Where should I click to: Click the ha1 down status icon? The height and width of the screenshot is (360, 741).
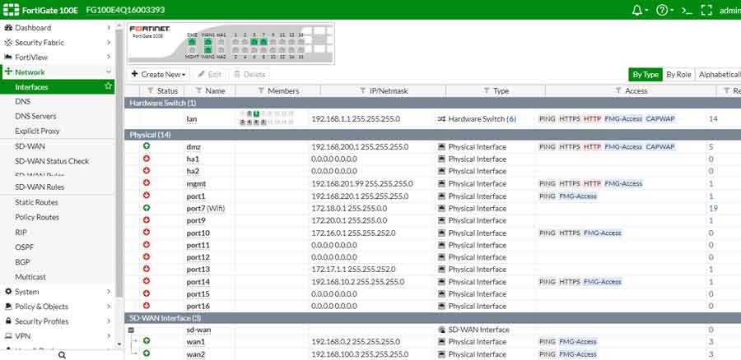pyautogui.click(x=147, y=159)
